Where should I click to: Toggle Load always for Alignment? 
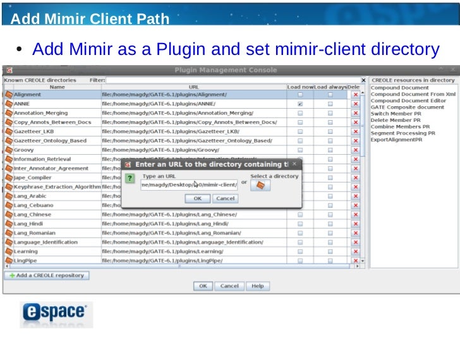click(x=330, y=95)
